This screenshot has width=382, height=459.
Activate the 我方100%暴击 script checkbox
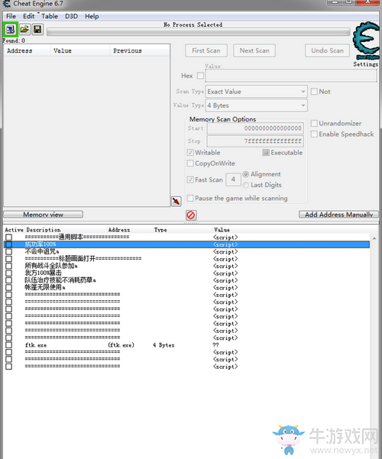9,273
